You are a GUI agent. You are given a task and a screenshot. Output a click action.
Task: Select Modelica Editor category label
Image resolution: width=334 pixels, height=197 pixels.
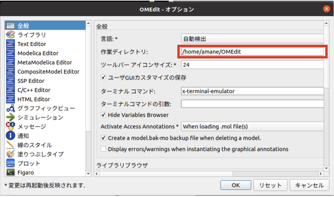point(38,53)
